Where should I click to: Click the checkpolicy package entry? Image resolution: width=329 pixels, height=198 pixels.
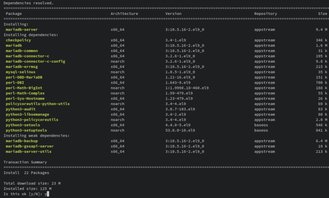[x=18, y=40]
